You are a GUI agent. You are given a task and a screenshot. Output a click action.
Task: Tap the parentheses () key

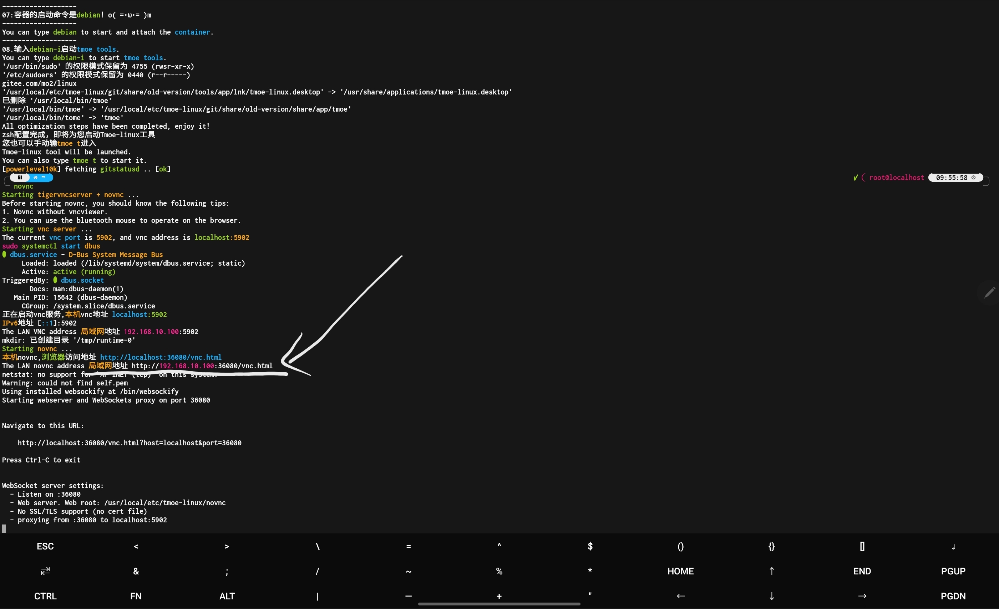[x=681, y=546]
